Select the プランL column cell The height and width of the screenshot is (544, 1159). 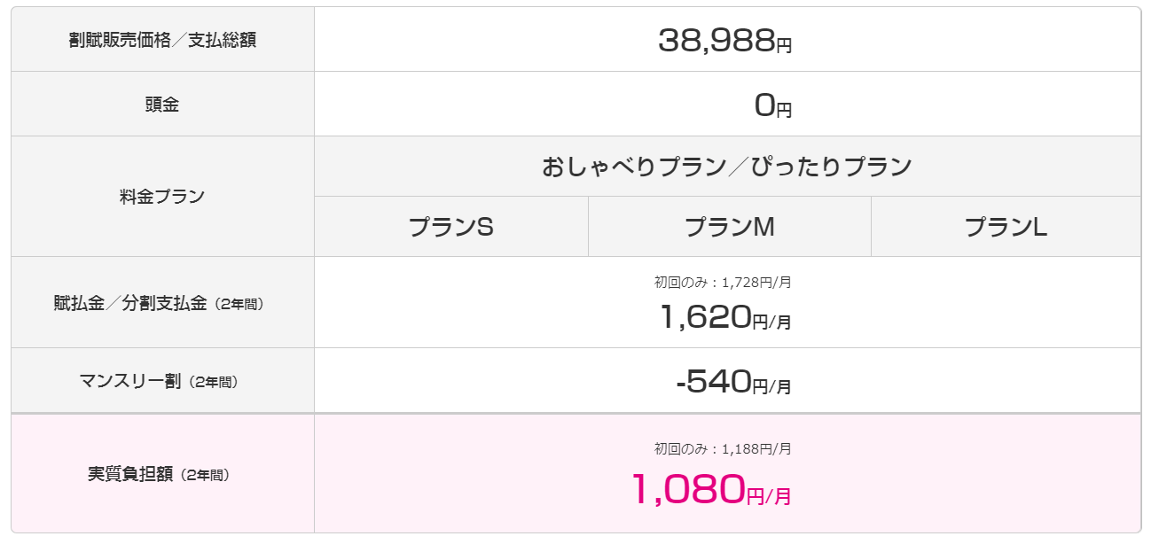(1006, 227)
